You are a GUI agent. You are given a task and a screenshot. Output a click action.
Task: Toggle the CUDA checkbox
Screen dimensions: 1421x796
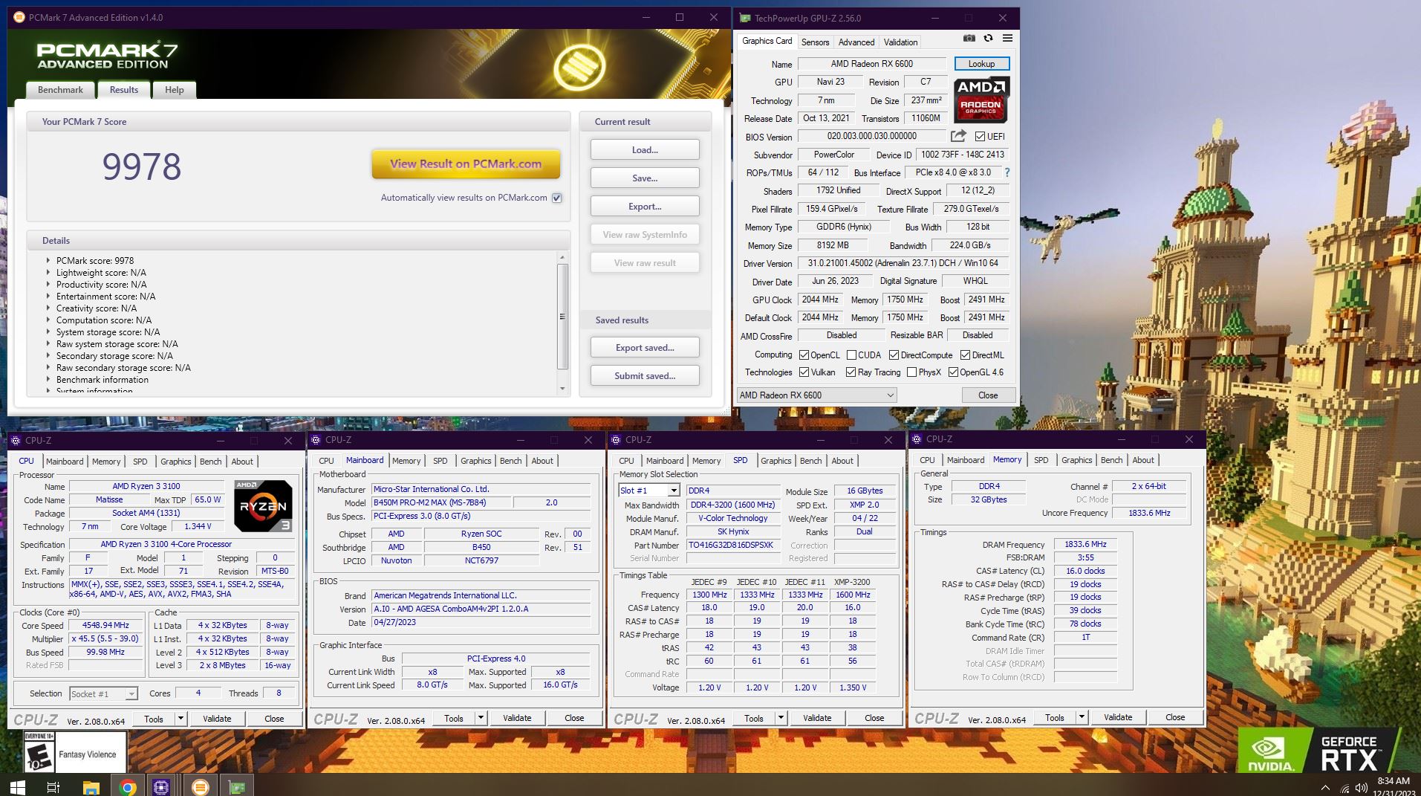pos(851,355)
